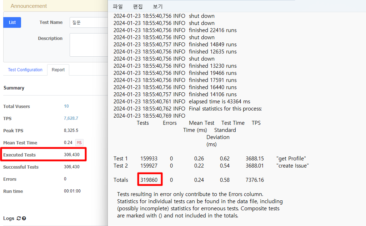Switch to the Test Configuration tab
The width and height of the screenshot is (366, 226).
coord(25,70)
